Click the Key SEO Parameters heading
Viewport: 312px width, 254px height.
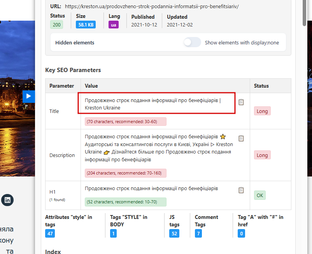(x=73, y=70)
